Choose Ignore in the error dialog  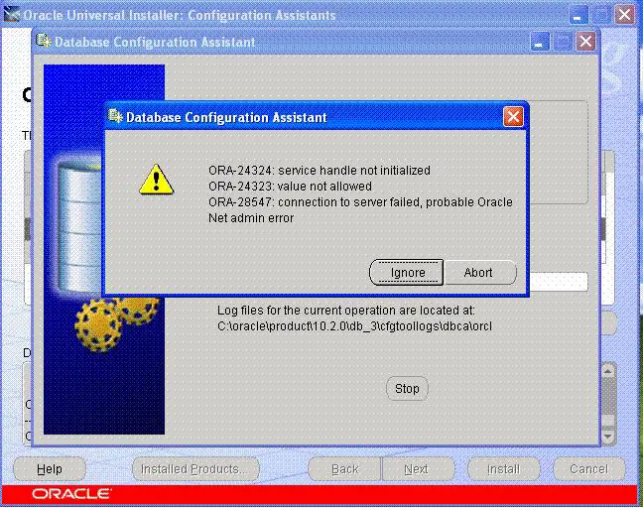pos(407,272)
